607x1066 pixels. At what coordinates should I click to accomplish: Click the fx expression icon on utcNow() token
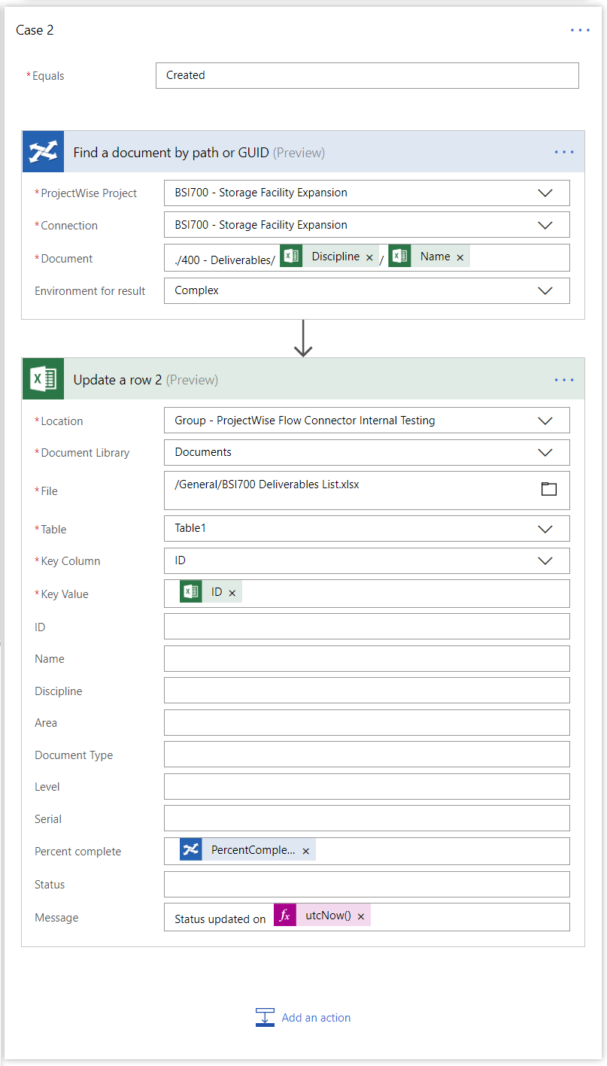[x=285, y=916]
